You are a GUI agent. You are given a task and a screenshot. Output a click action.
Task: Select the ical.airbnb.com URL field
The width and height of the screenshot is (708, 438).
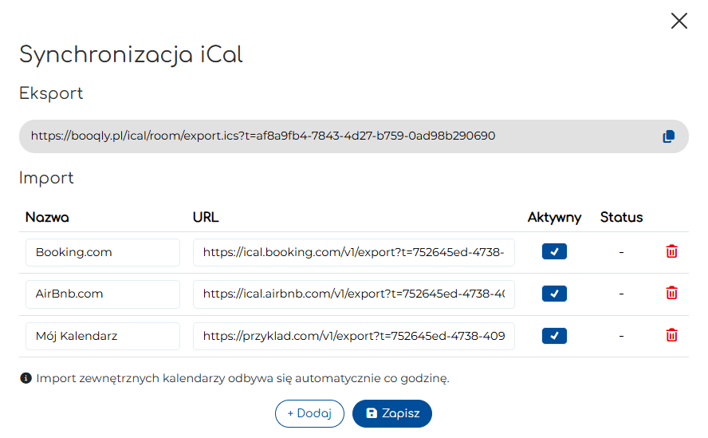[x=354, y=294]
